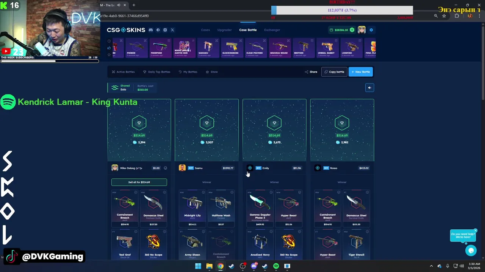Go to the Upgrader tab

click(224, 30)
